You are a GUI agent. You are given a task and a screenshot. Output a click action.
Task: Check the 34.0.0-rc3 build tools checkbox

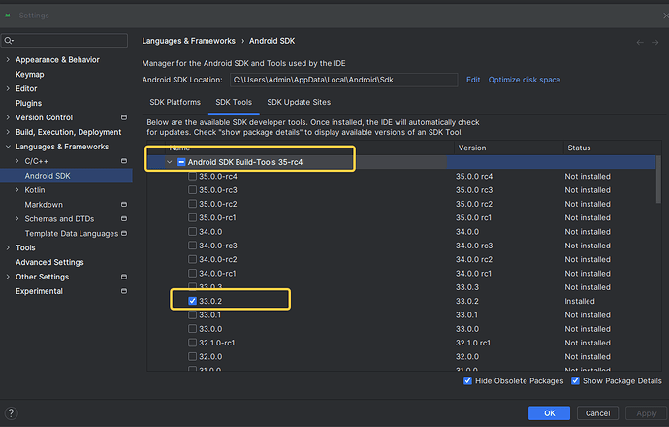point(192,246)
